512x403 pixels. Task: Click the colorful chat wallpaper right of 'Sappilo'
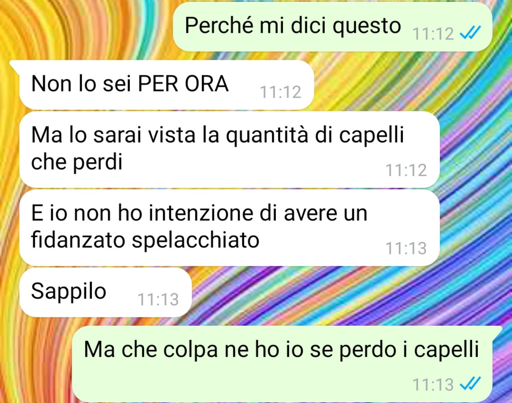(327, 293)
